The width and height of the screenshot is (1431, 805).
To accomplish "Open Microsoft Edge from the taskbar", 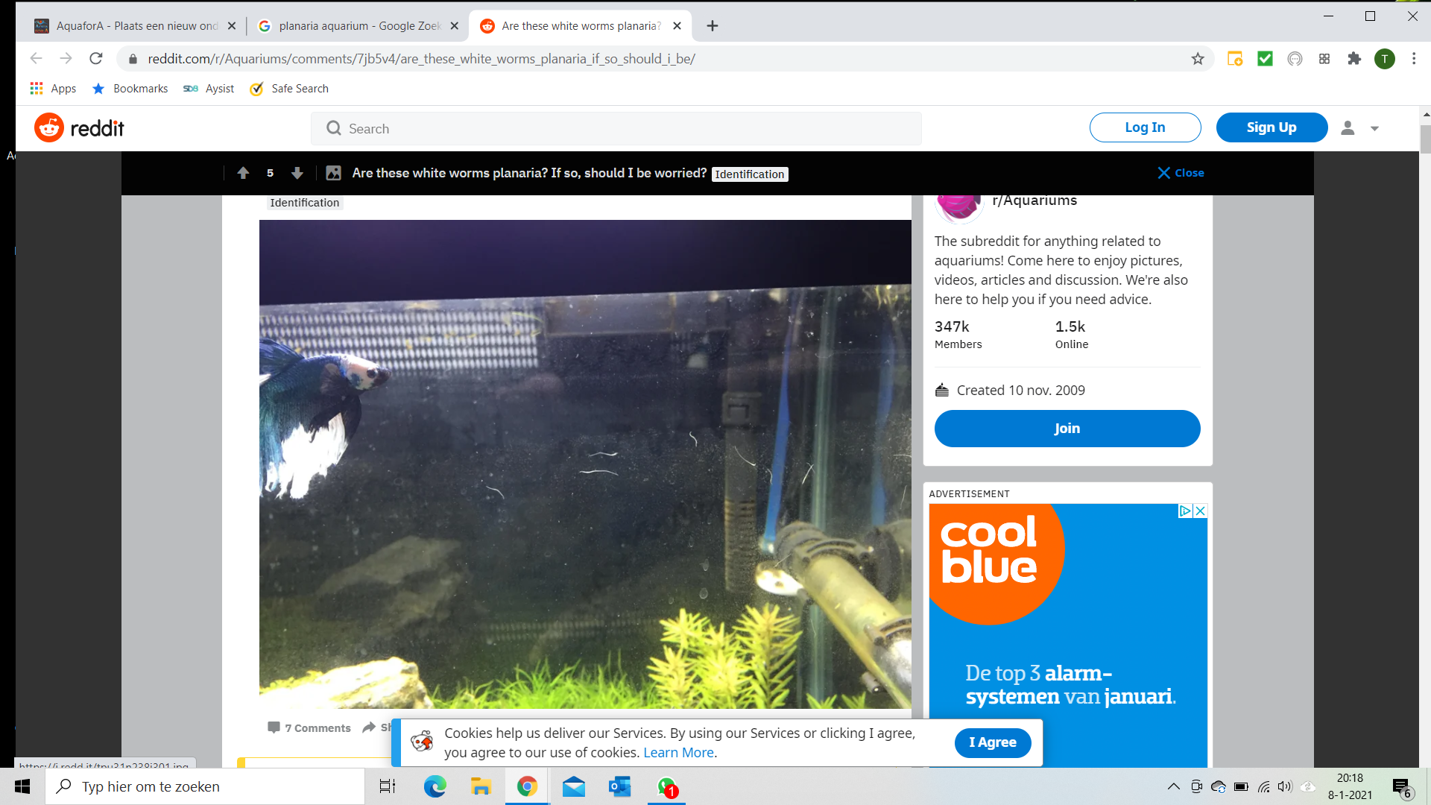I will click(435, 786).
